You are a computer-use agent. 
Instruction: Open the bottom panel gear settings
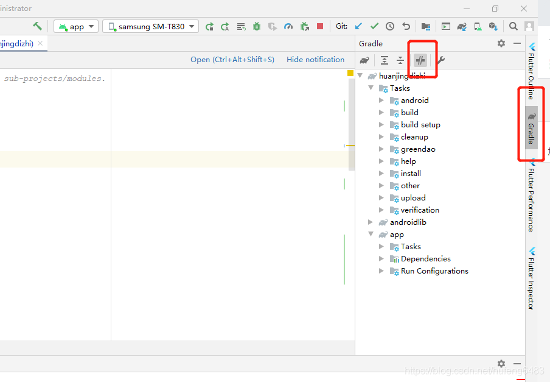[x=501, y=363]
